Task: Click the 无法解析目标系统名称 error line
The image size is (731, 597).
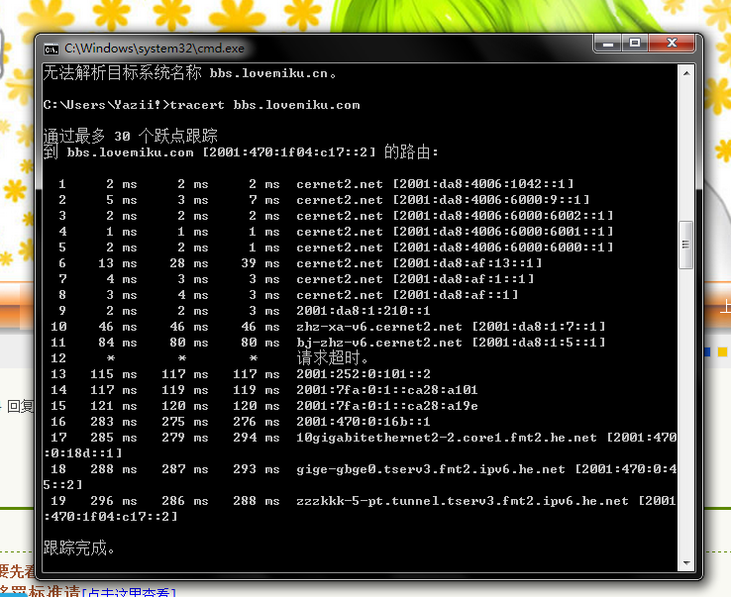Action: [x=190, y=73]
